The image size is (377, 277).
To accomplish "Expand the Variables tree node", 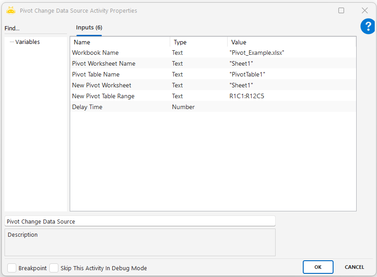I will (27, 42).
